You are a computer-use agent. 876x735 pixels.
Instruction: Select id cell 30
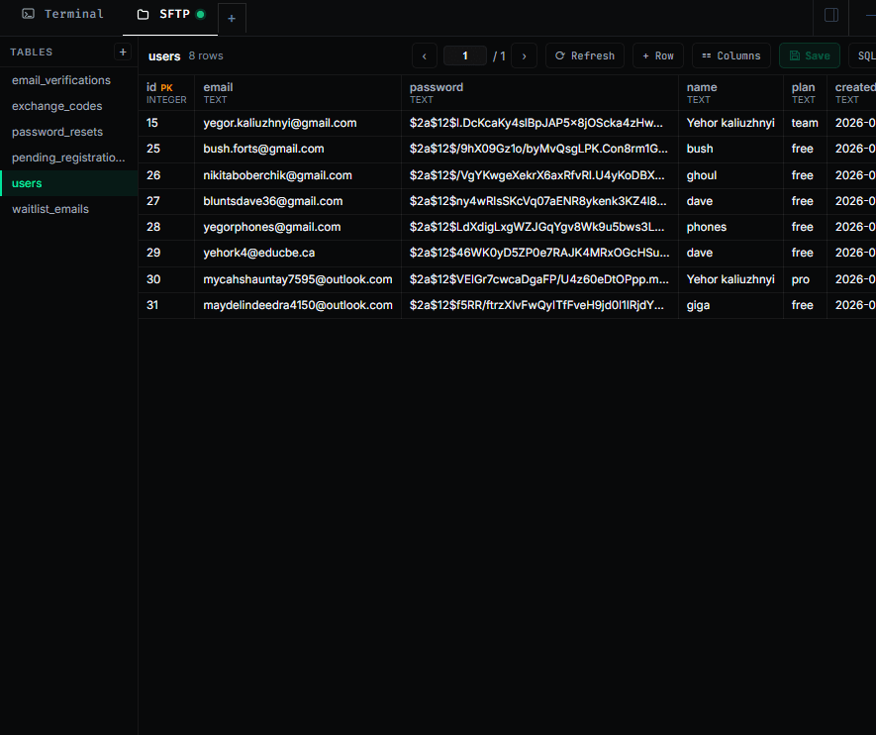(x=166, y=279)
